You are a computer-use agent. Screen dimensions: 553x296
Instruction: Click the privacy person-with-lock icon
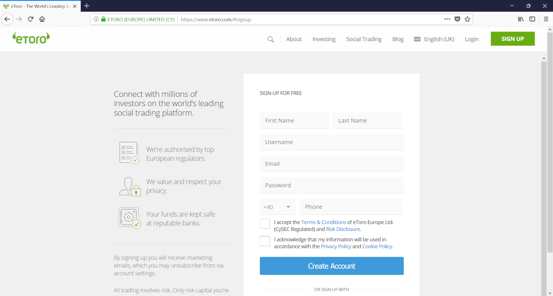(x=130, y=186)
